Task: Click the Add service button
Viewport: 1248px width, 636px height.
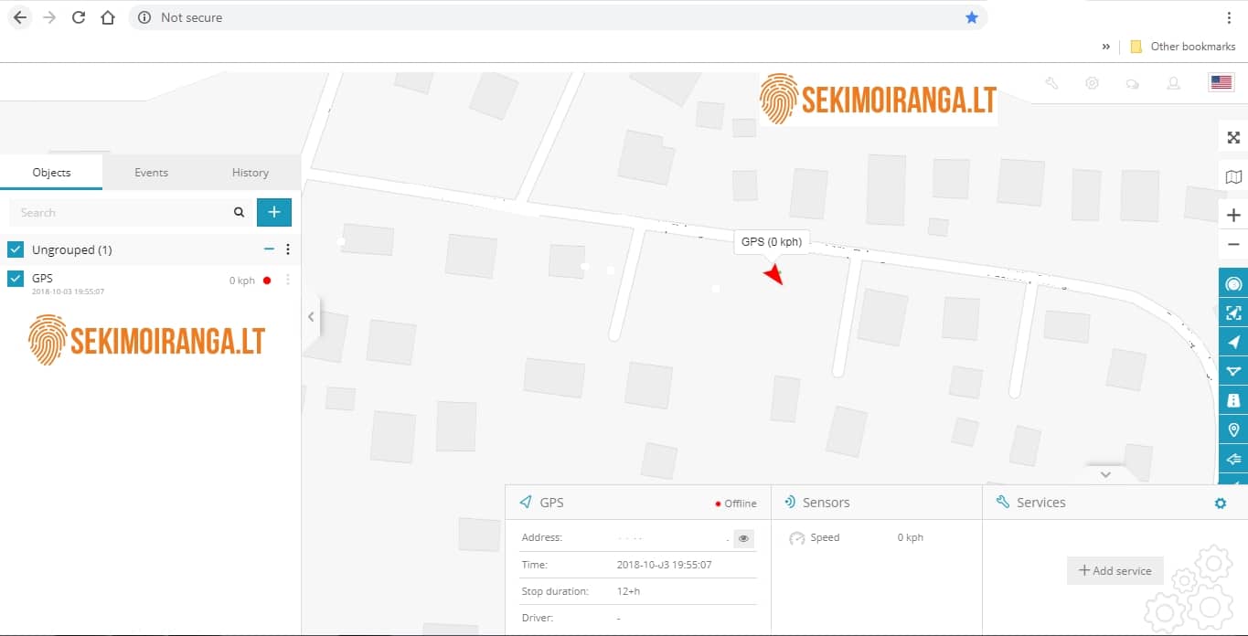Action: coord(1115,570)
